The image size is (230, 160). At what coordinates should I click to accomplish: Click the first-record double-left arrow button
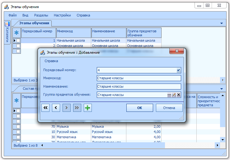pyautogui.click(x=45, y=108)
